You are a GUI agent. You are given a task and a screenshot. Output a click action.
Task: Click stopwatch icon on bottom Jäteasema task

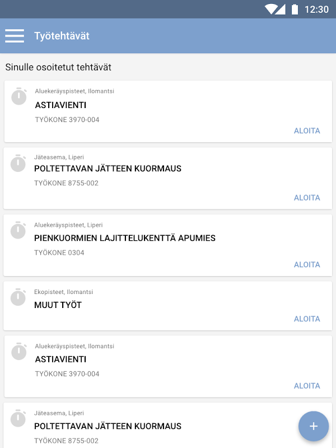[18, 418]
